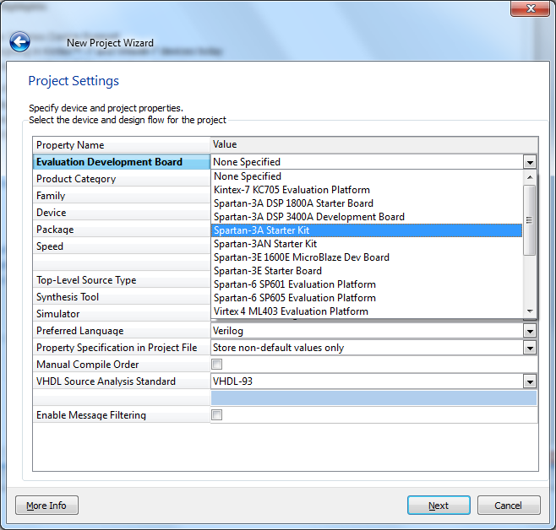Enable Message Filtering checkbox
The image size is (556, 530).
[x=216, y=414]
